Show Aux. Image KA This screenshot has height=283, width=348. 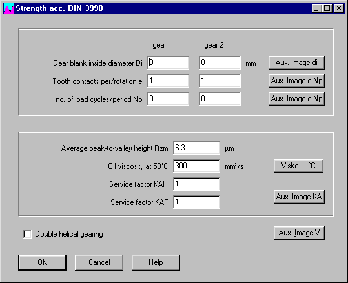pyautogui.click(x=299, y=197)
